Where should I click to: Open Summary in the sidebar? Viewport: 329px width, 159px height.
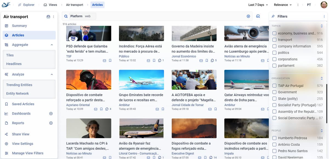point(19,26)
